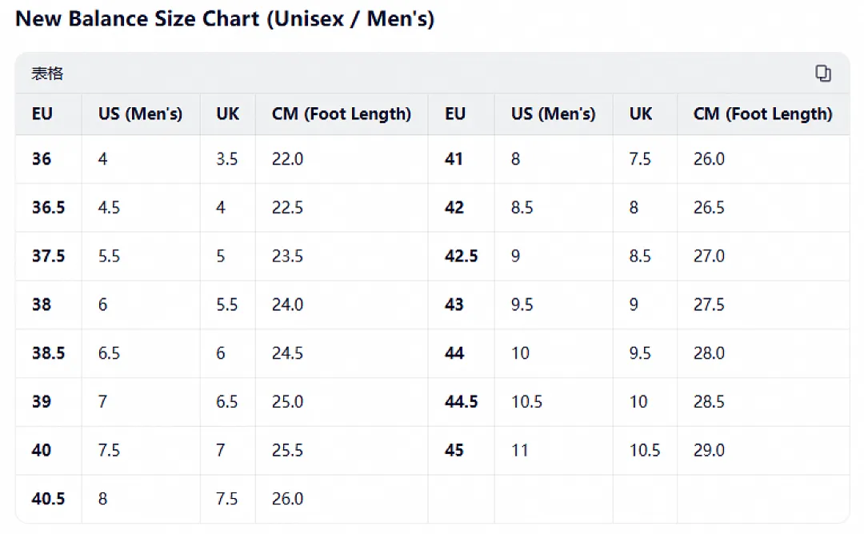Click the first US (Men's) header
The image size is (864, 534).
[140, 114]
